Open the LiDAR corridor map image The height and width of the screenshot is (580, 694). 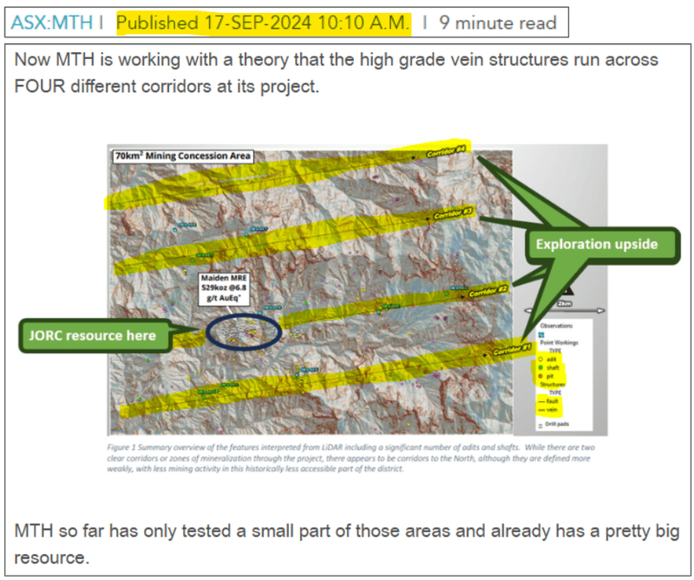[357, 290]
